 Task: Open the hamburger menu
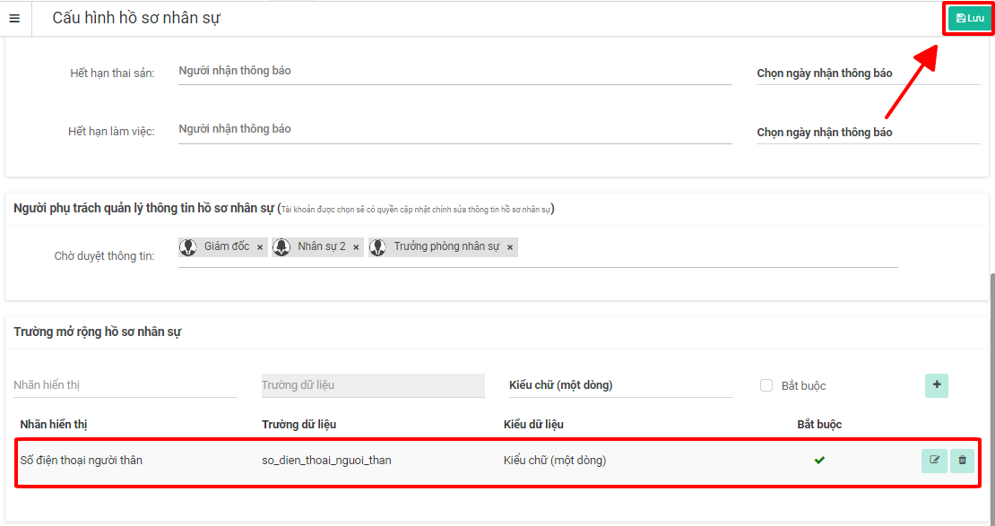(x=14, y=18)
